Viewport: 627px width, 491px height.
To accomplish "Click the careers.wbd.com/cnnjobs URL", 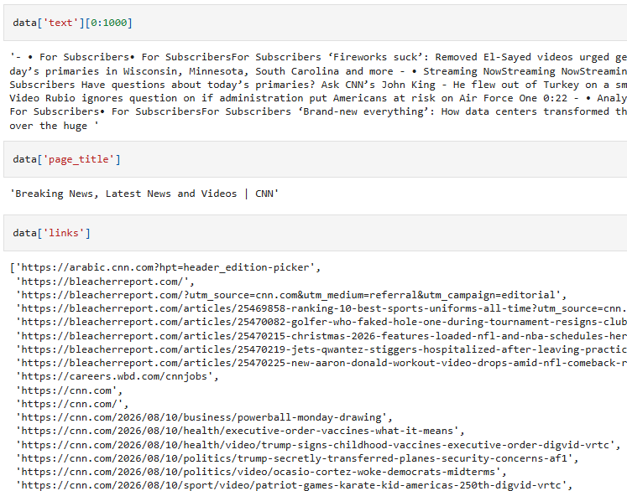I will pos(118,376).
